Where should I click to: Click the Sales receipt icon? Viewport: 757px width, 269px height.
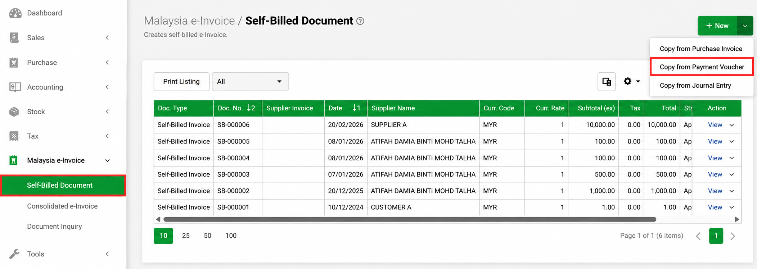point(14,37)
